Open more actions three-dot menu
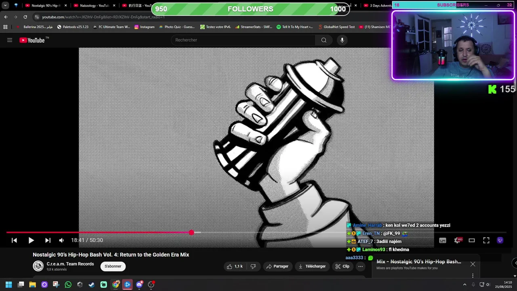 click(361, 266)
